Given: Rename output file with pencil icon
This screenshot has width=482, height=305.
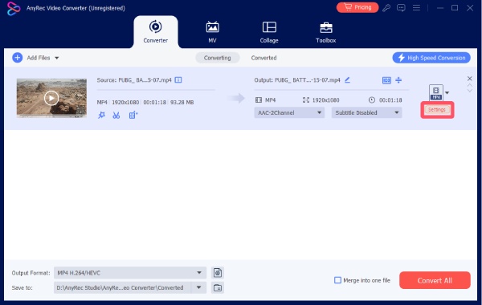Looking at the screenshot, I should (x=347, y=79).
